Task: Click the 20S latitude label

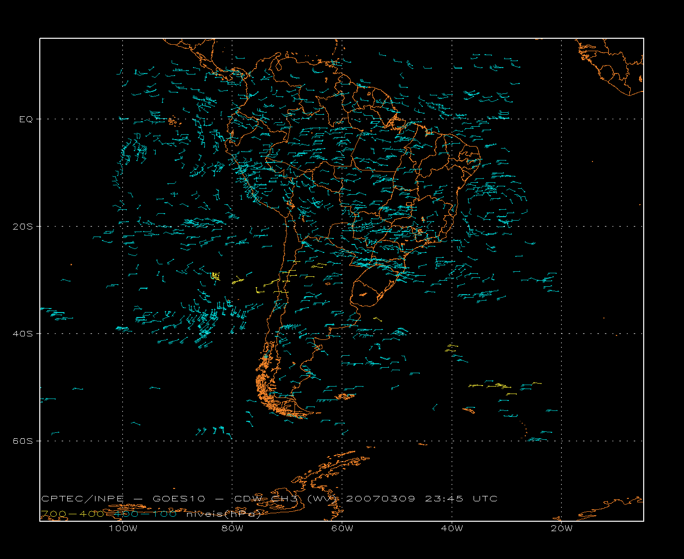Action: coord(23,227)
